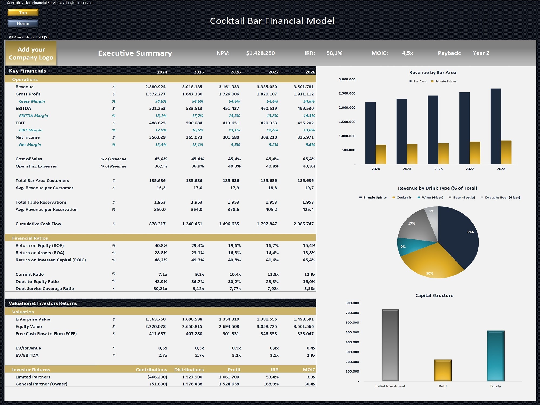Click the NPV value of $1.428.250

click(x=261, y=53)
